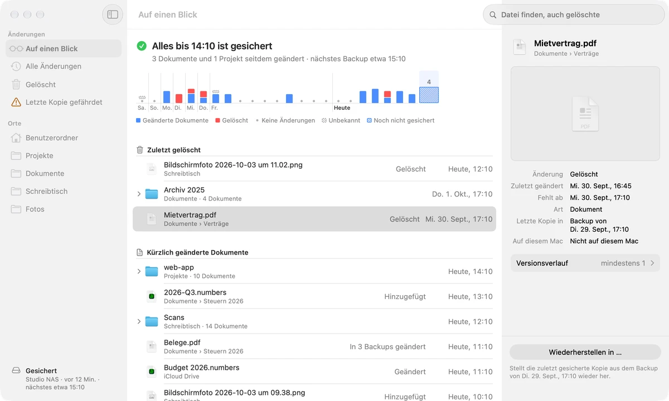Select the Mietvertrag.pdf deleted row
Viewport: 669px width, 401px height.
point(314,219)
